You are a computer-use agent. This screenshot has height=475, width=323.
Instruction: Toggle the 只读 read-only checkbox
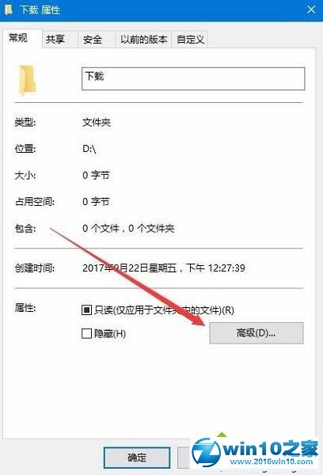(x=86, y=310)
